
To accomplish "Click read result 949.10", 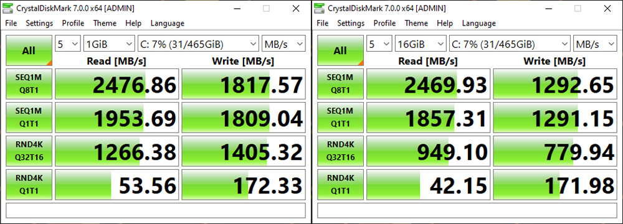I will (x=429, y=151).
